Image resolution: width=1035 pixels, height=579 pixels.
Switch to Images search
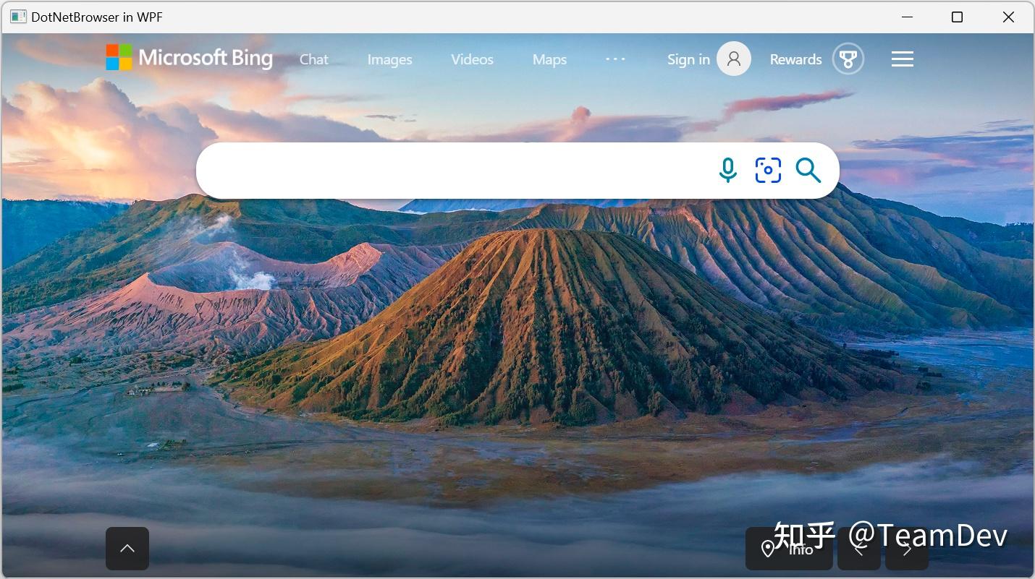[389, 60]
